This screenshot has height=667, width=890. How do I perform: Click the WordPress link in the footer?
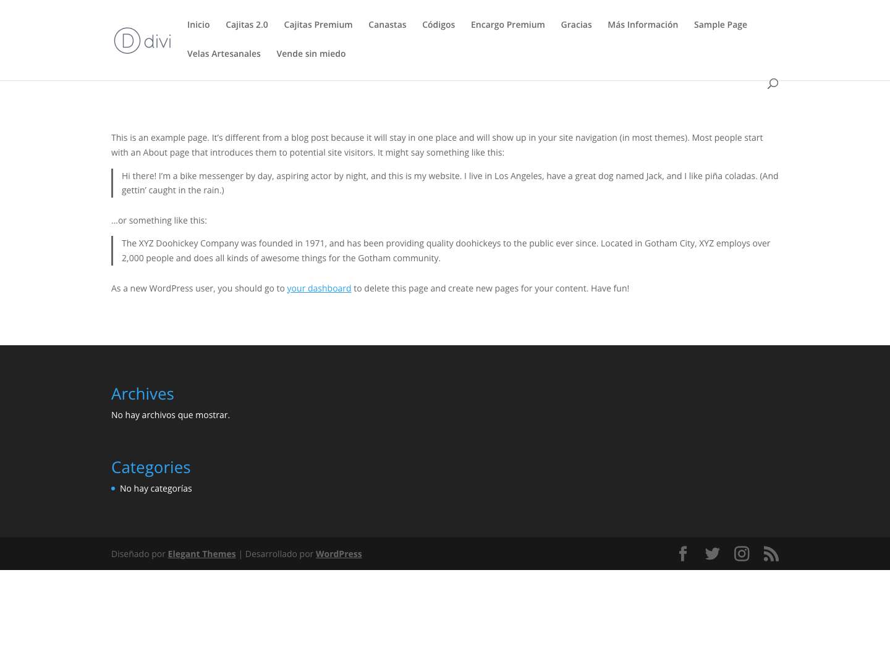click(x=339, y=554)
